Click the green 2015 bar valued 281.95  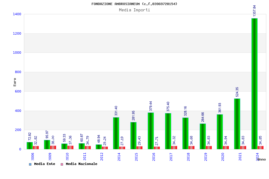133,135
